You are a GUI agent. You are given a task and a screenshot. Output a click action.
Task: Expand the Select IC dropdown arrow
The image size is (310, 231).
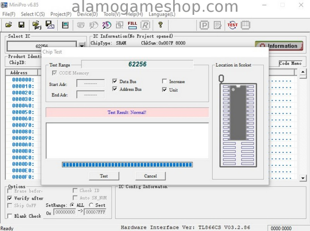tap(82, 46)
